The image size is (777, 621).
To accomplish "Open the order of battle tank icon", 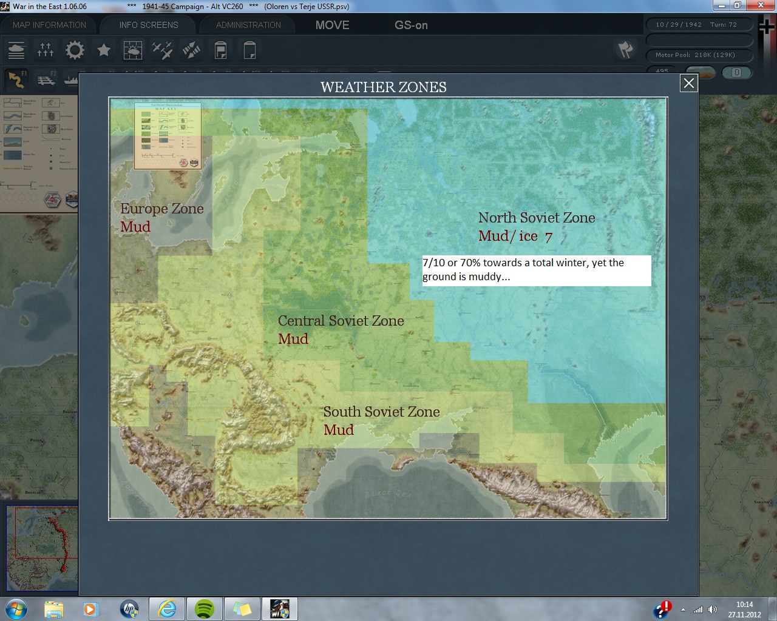I will 16,50.
